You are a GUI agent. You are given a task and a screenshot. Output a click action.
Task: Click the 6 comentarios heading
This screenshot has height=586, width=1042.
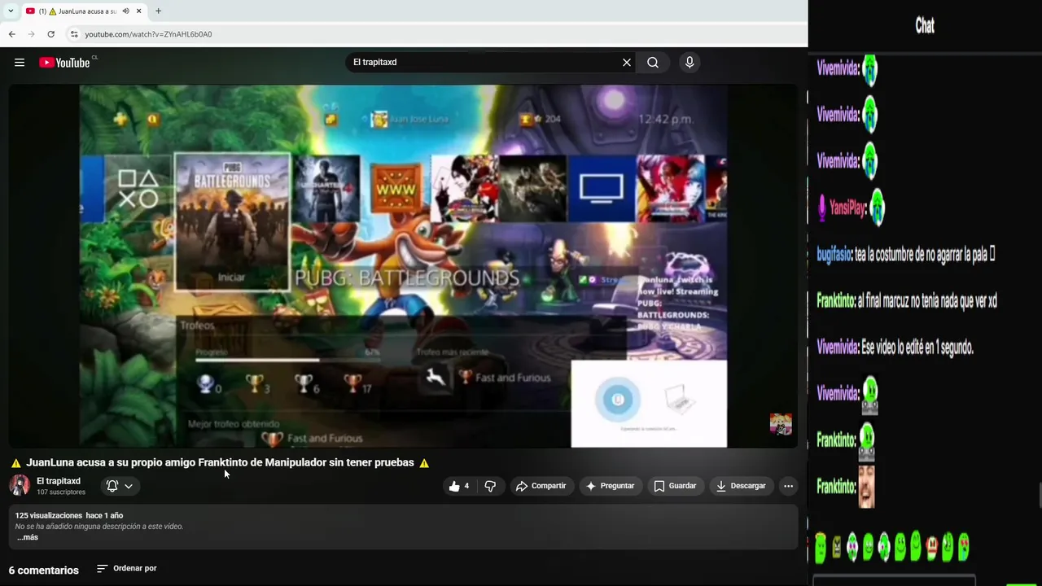(44, 571)
